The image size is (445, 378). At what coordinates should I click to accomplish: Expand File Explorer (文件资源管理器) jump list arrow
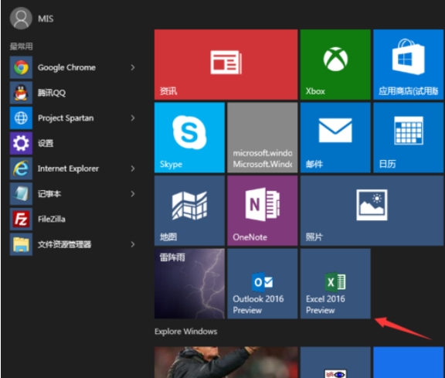[x=133, y=244]
